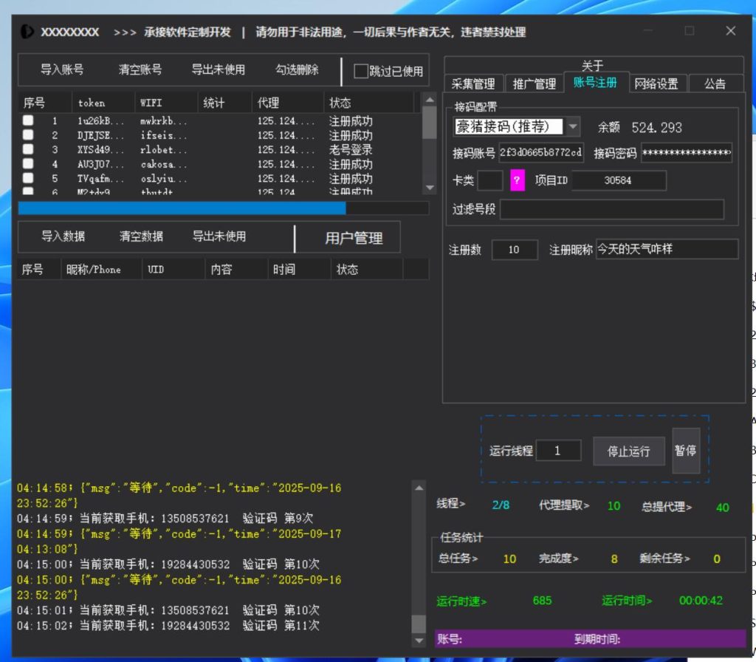
Task: Open the 豪猪接码 platform dropdown
Action: pyautogui.click(x=573, y=126)
